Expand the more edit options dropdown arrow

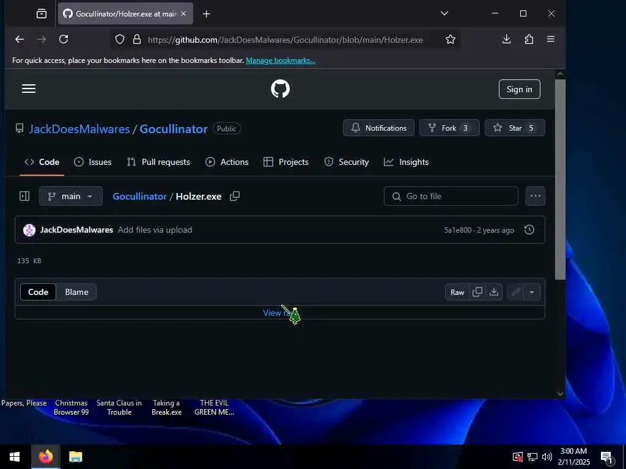click(532, 293)
